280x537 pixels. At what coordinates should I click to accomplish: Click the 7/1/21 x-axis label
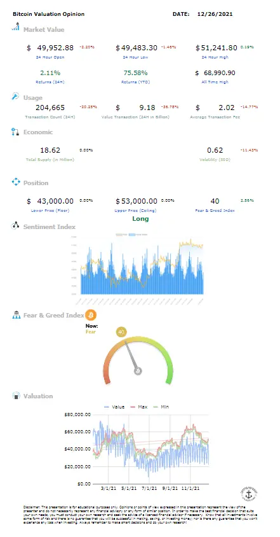point(149,489)
